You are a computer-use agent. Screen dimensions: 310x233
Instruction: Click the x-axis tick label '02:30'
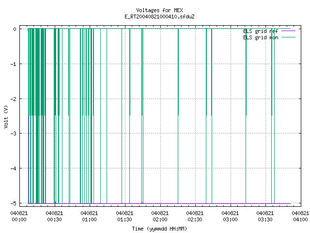tap(195, 219)
